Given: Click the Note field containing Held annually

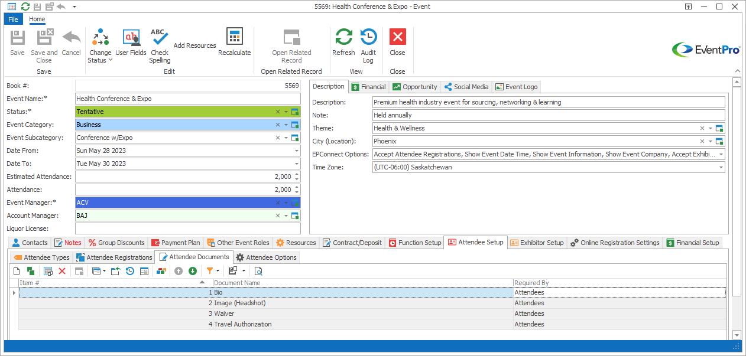Looking at the screenshot, I should coord(549,115).
